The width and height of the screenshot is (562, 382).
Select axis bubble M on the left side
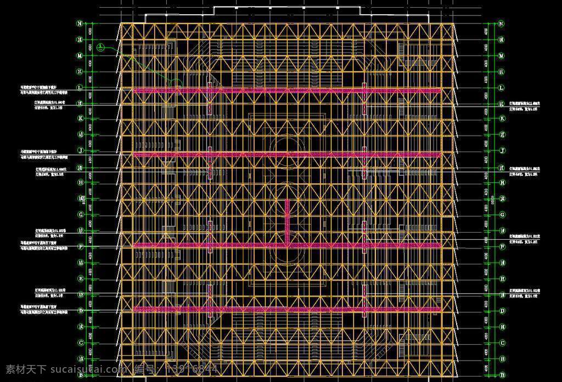point(80,55)
